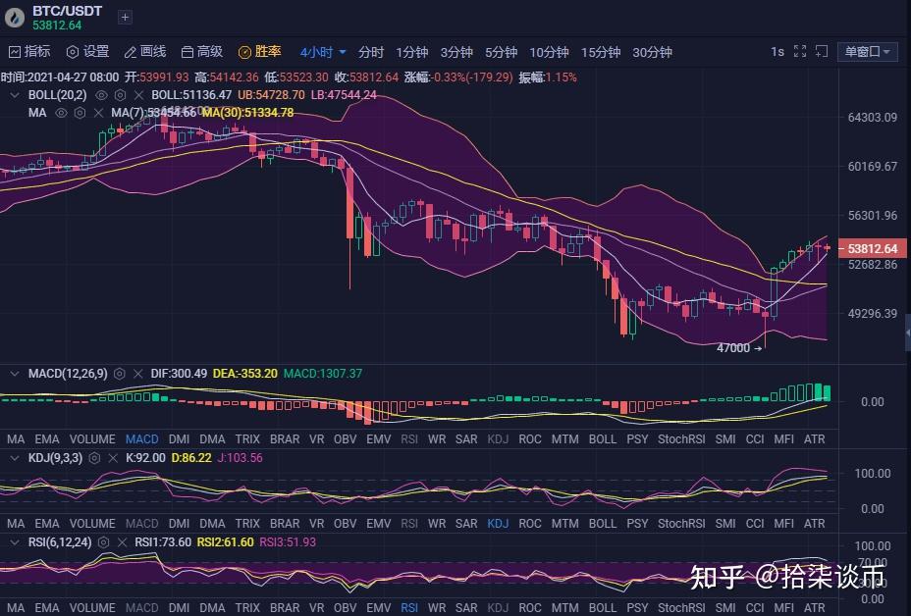
Task: Select DMI in MACD panel indicator row
Action: tap(179, 438)
